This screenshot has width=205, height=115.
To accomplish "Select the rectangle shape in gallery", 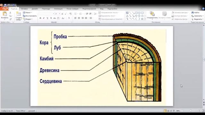I will pyautogui.click(x=136, y=13).
